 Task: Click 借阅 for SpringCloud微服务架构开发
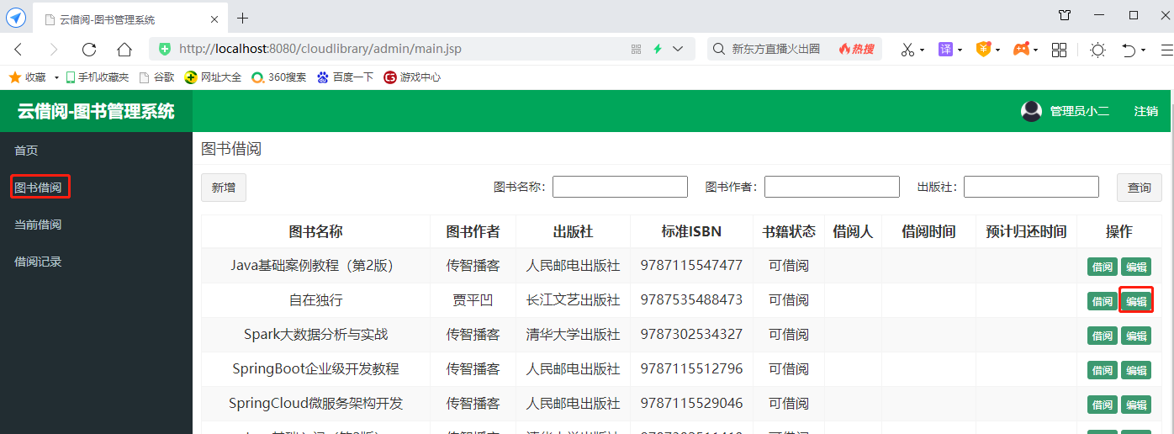pyautogui.click(x=1103, y=405)
